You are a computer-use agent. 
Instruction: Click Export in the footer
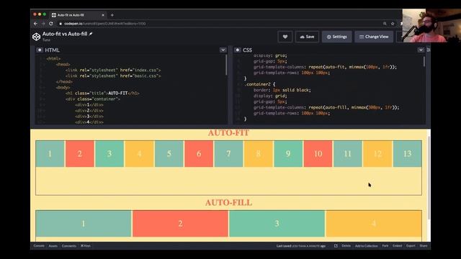pos(411,246)
